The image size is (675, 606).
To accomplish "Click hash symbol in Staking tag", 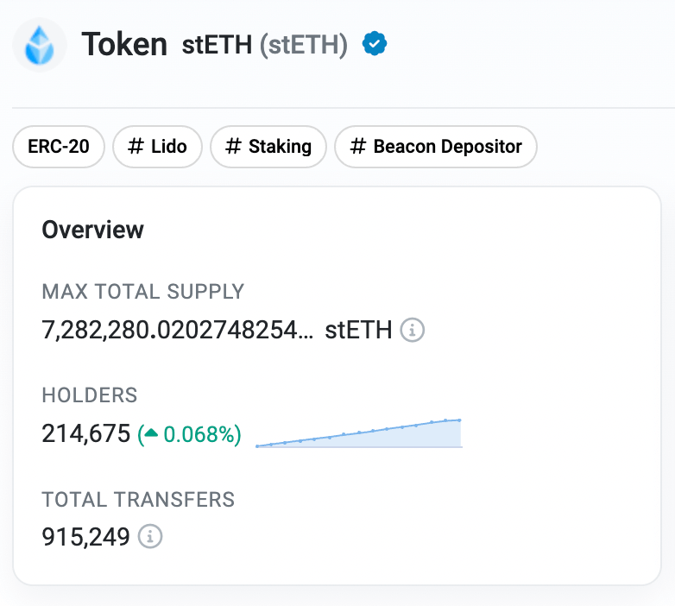I will tap(233, 147).
